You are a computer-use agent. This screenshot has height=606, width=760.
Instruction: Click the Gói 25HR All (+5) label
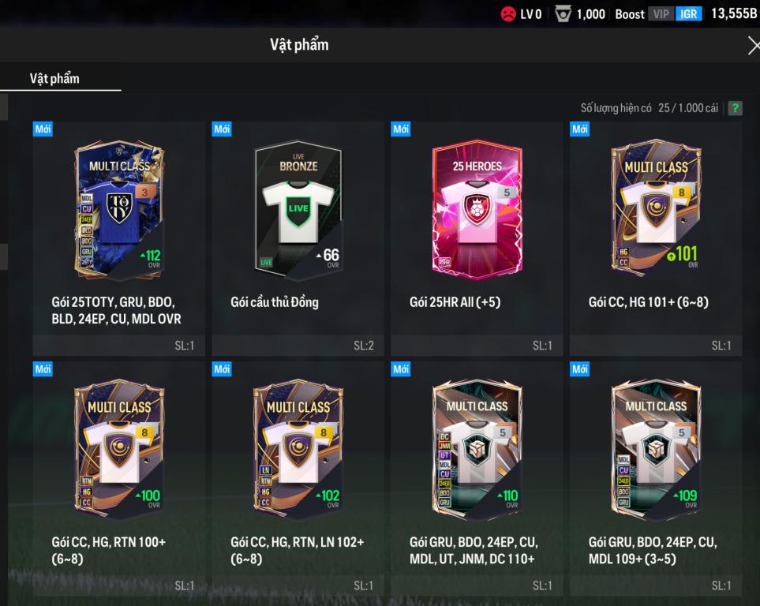pos(455,302)
